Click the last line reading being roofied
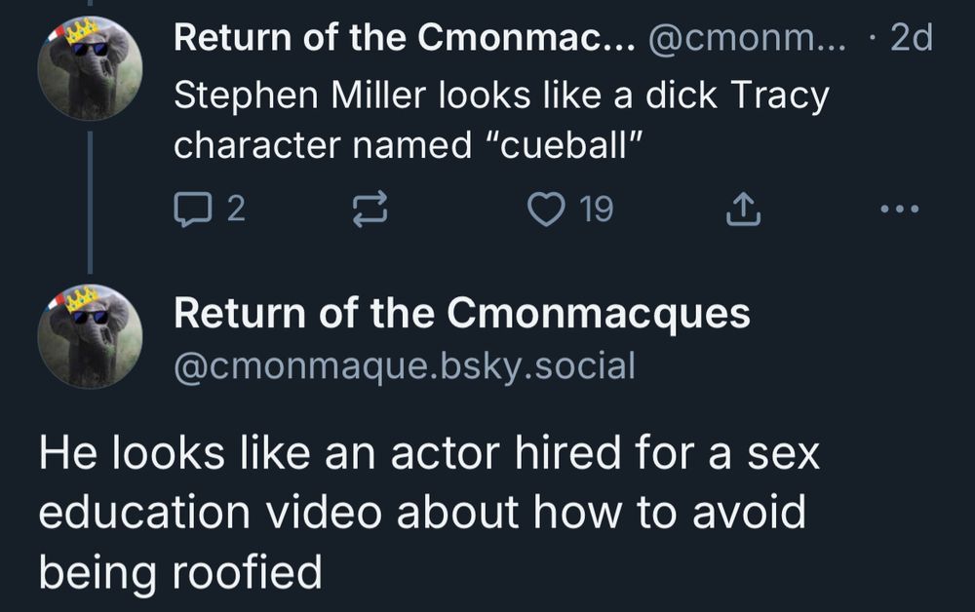Viewport: 975px width, 612px height. point(180,572)
